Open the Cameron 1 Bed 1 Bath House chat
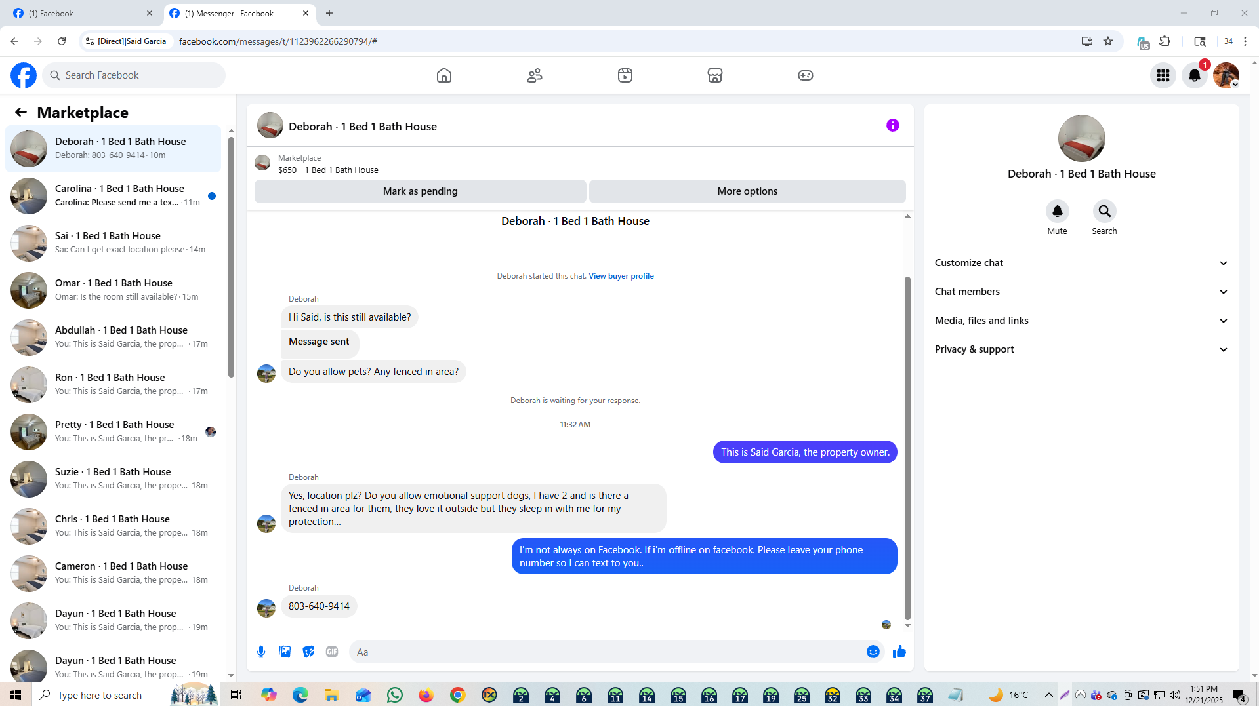The width and height of the screenshot is (1259, 706). coord(114,573)
